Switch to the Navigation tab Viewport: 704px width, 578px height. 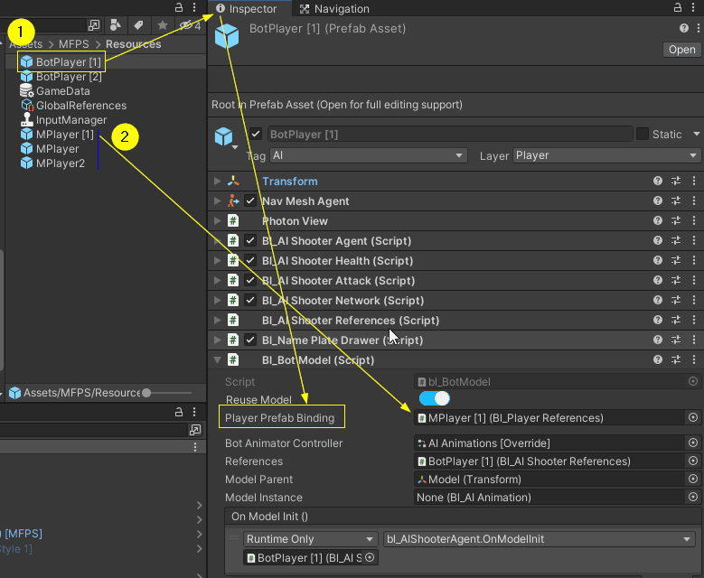click(x=333, y=9)
